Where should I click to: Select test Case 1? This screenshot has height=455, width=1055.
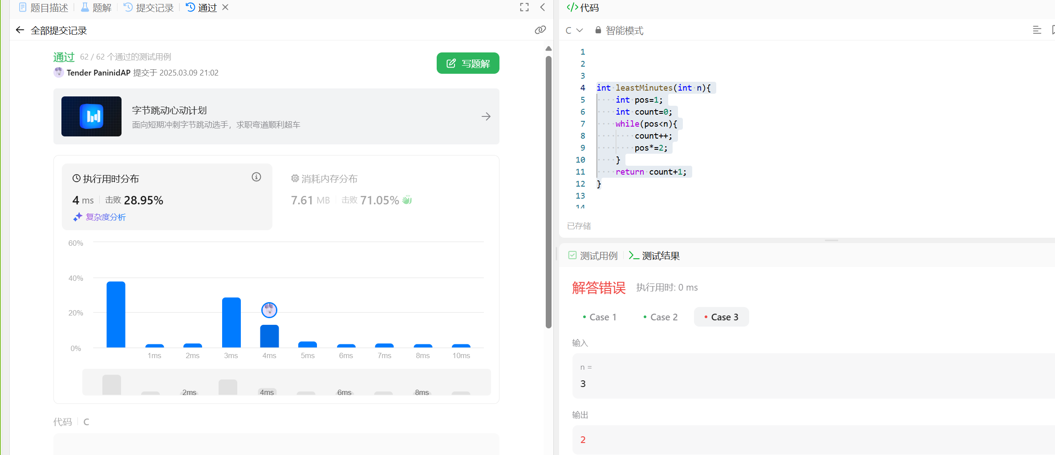(600, 317)
